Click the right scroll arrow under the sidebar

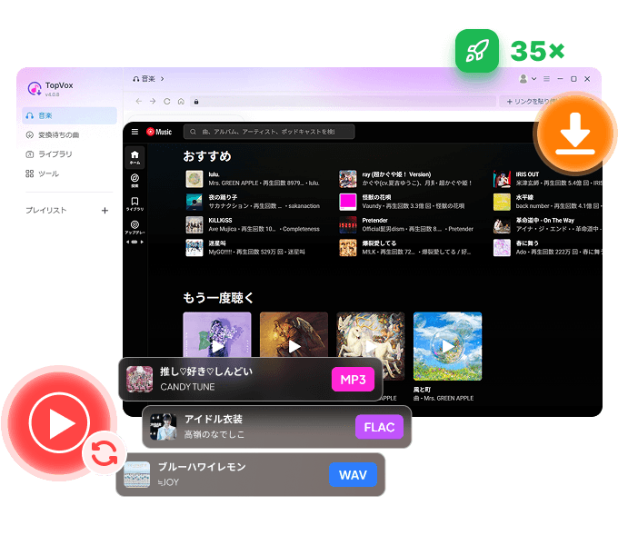coord(142,242)
